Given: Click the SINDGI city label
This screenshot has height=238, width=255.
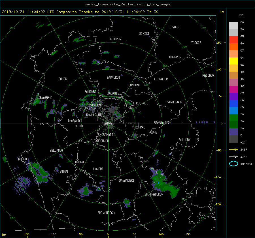Looking at the screenshot, I should tap(144, 34).
